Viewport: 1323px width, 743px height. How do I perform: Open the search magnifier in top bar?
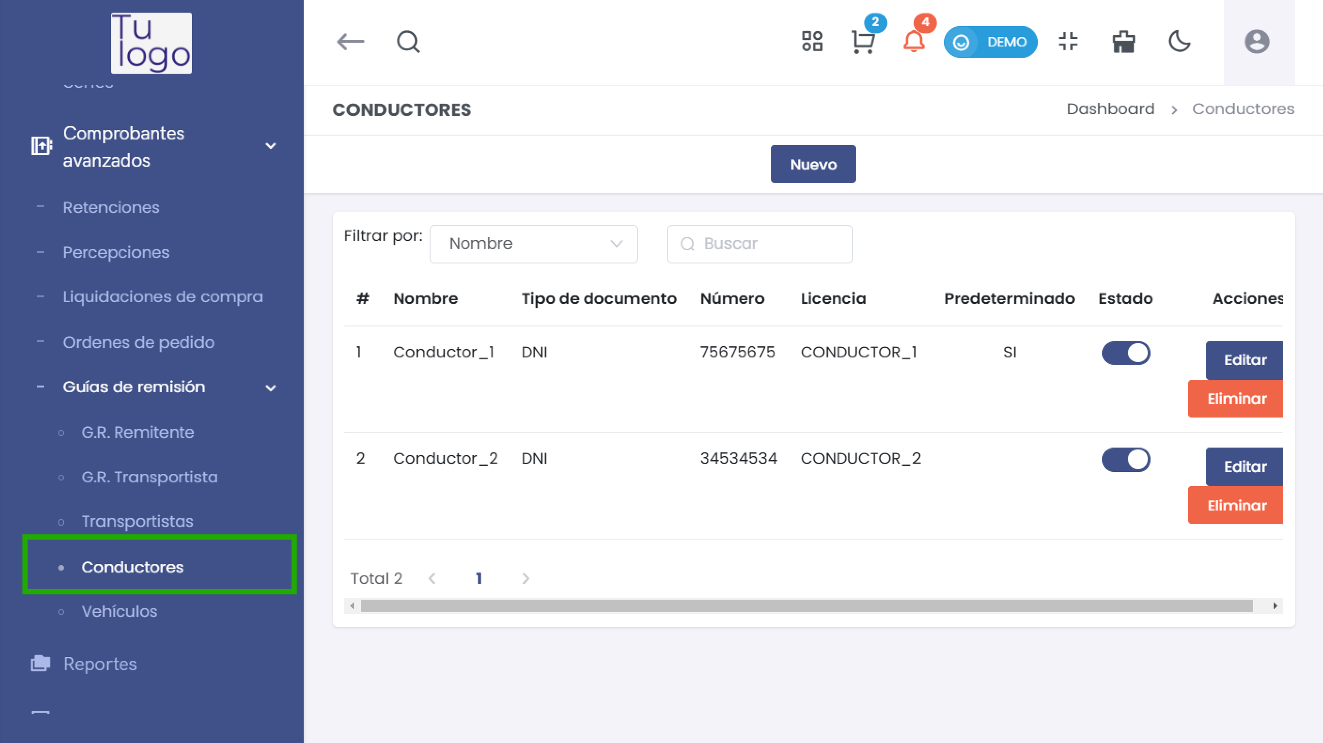(x=408, y=42)
